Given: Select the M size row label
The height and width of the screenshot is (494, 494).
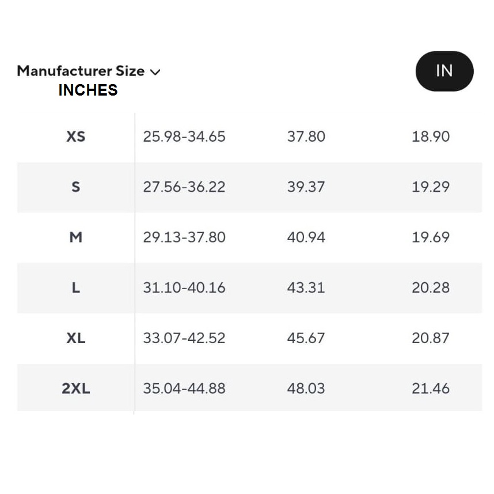Looking at the screenshot, I should point(76,238).
